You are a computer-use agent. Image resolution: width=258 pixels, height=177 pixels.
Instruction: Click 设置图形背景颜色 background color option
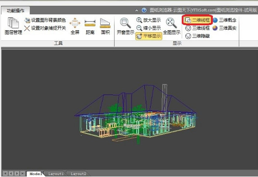pyautogui.click(x=45, y=20)
